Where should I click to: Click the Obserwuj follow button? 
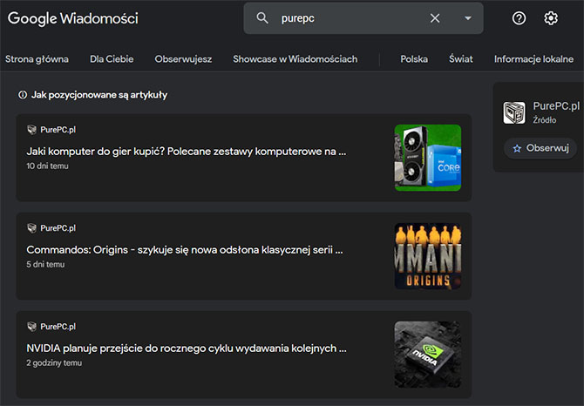pyautogui.click(x=540, y=148)
